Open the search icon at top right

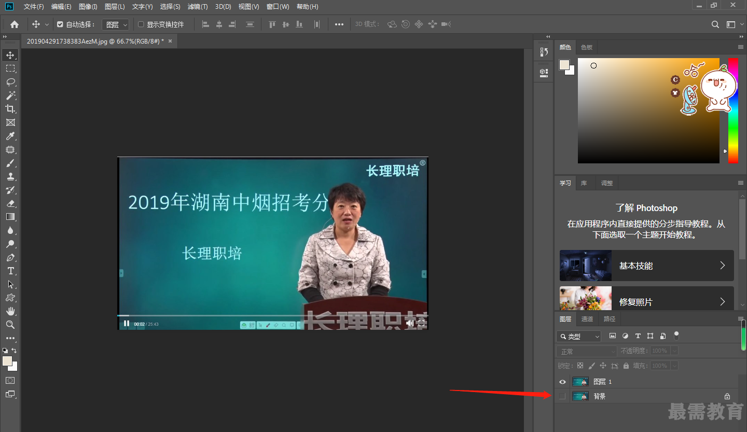click(x=715, y=24)
